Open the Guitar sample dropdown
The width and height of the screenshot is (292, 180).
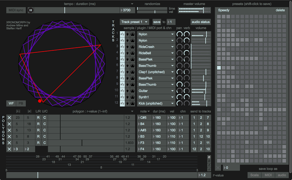[x=156, y=91]
